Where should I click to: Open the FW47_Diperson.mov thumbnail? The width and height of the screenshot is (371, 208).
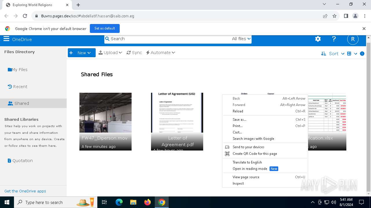point(106,122)
